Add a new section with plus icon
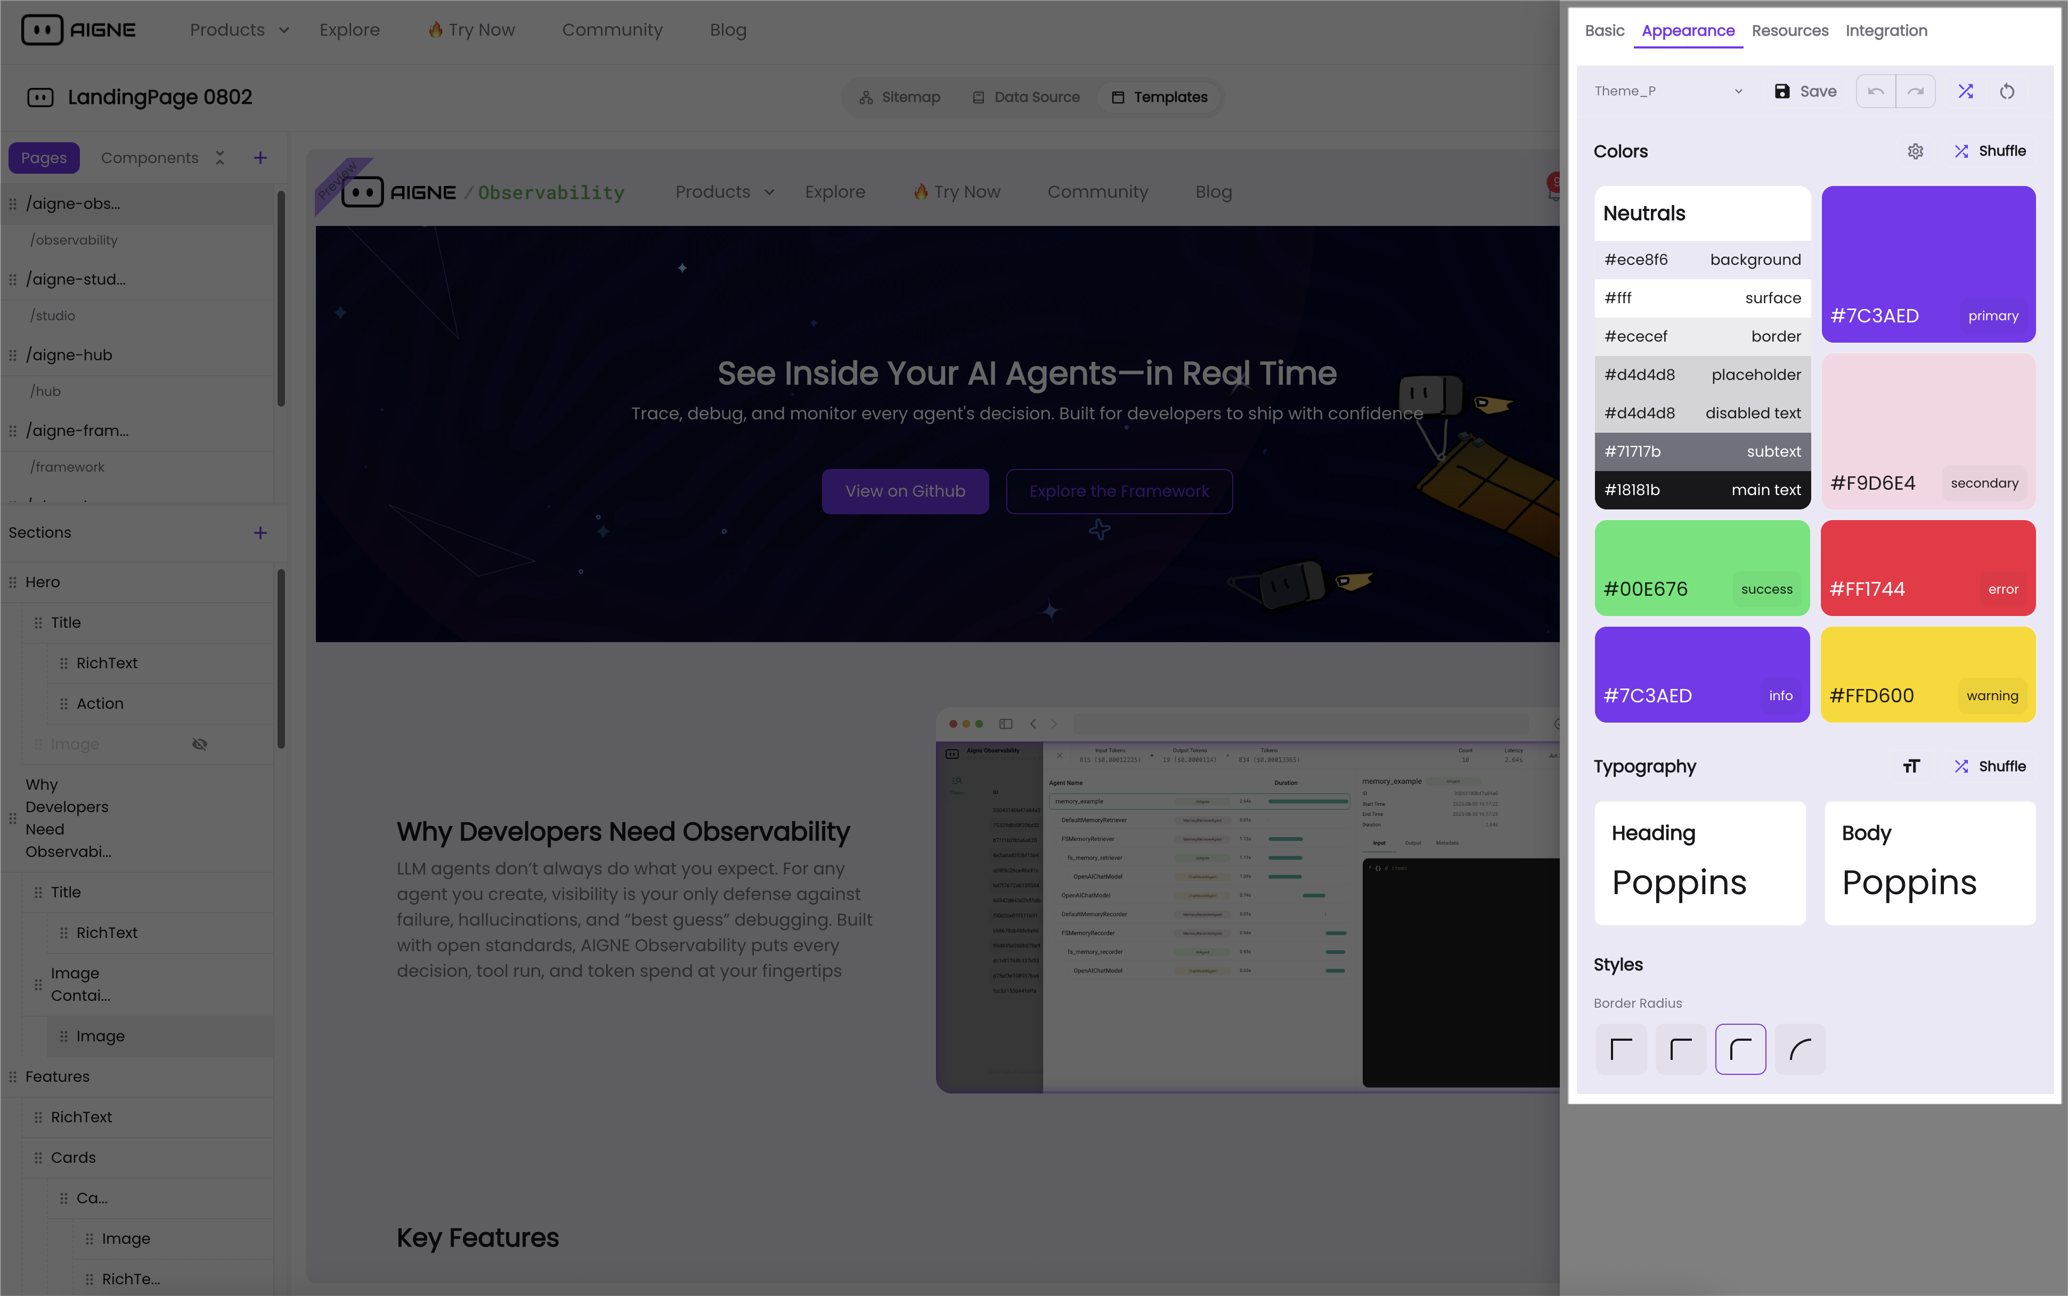Viewport: 2068px width, 1296px height. [x=260, y=532]
